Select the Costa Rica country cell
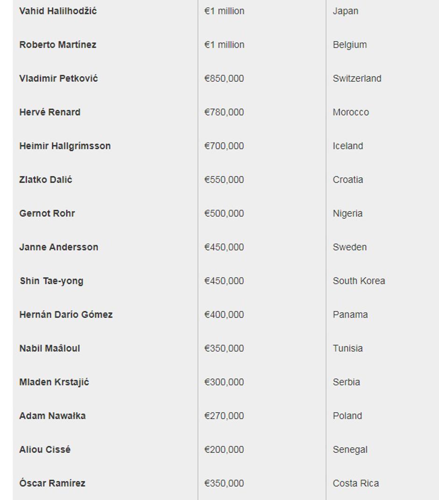The image size is (439, 500). click(x=356, y=483)
